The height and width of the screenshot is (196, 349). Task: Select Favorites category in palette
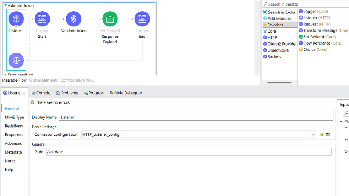pos(280,24)
